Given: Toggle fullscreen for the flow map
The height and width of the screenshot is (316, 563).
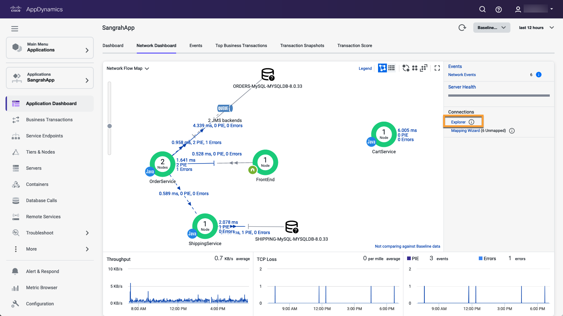Looking at the screenshot, I should coord(437,68).
